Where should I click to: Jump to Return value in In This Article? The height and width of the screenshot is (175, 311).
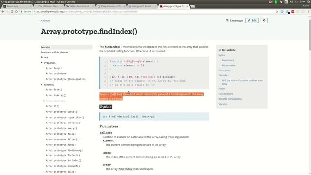(228, 65)
